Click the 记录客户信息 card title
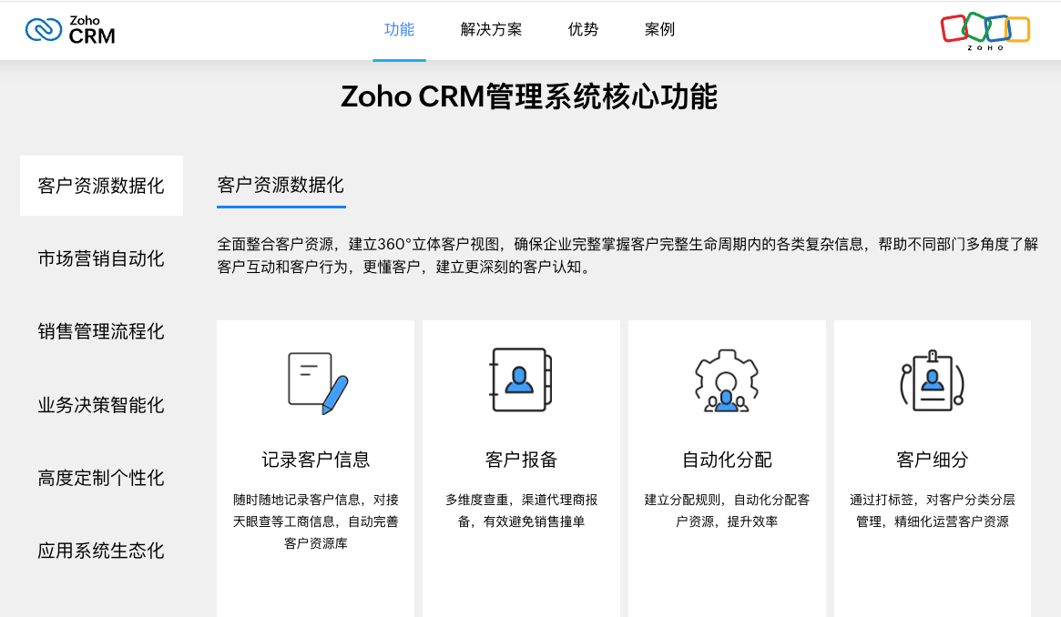1061x617 pixels. [316, 460]
